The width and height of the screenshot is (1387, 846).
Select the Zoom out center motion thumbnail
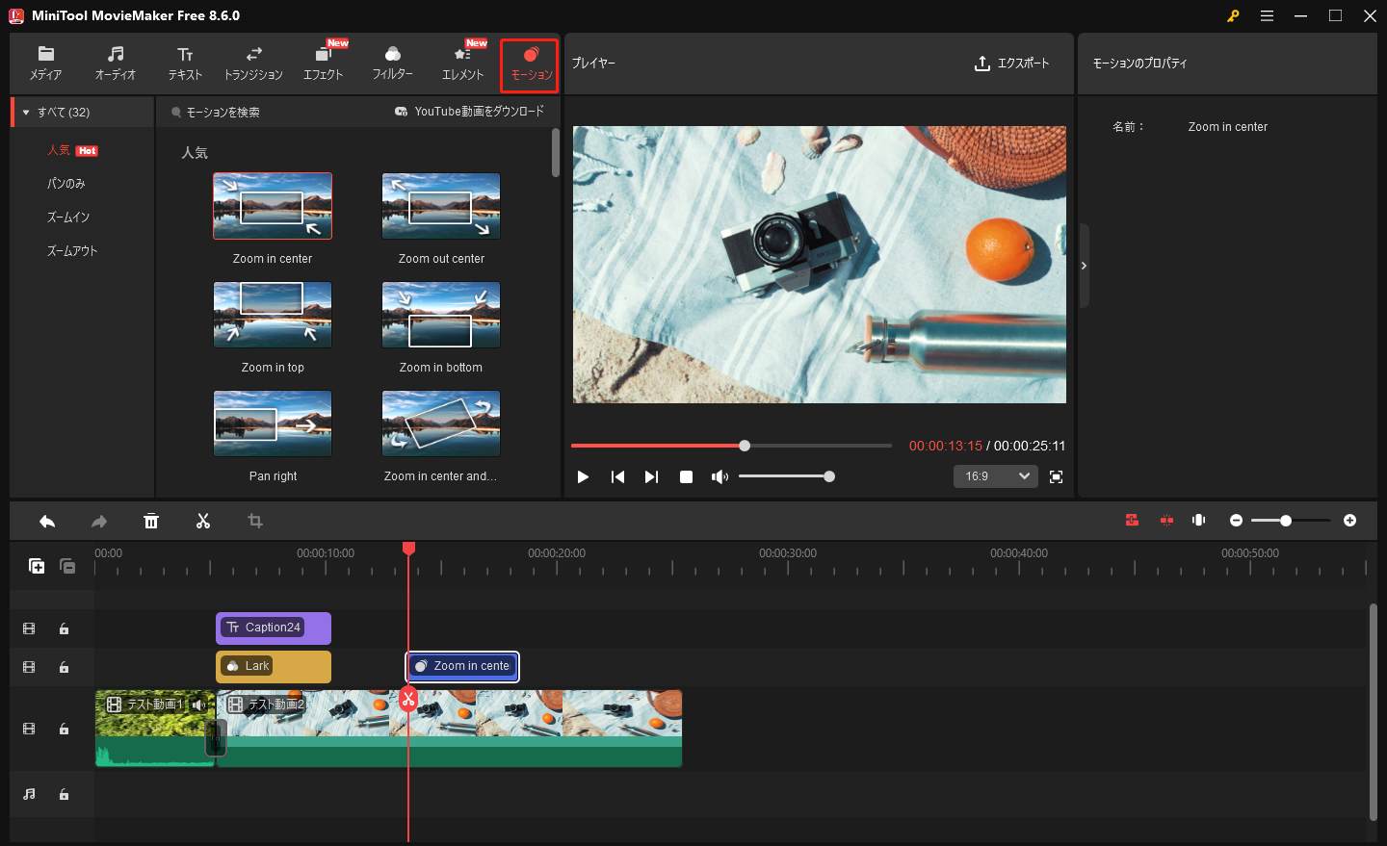440,205
